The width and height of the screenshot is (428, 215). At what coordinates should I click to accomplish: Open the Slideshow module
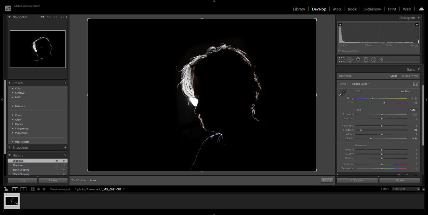click(x=372, y=9)
